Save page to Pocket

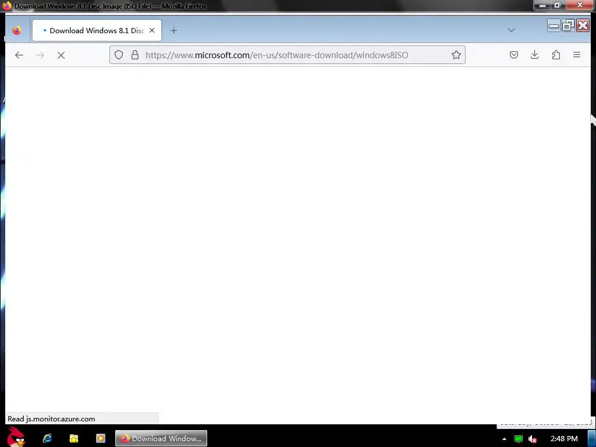[x=513, y=55]
